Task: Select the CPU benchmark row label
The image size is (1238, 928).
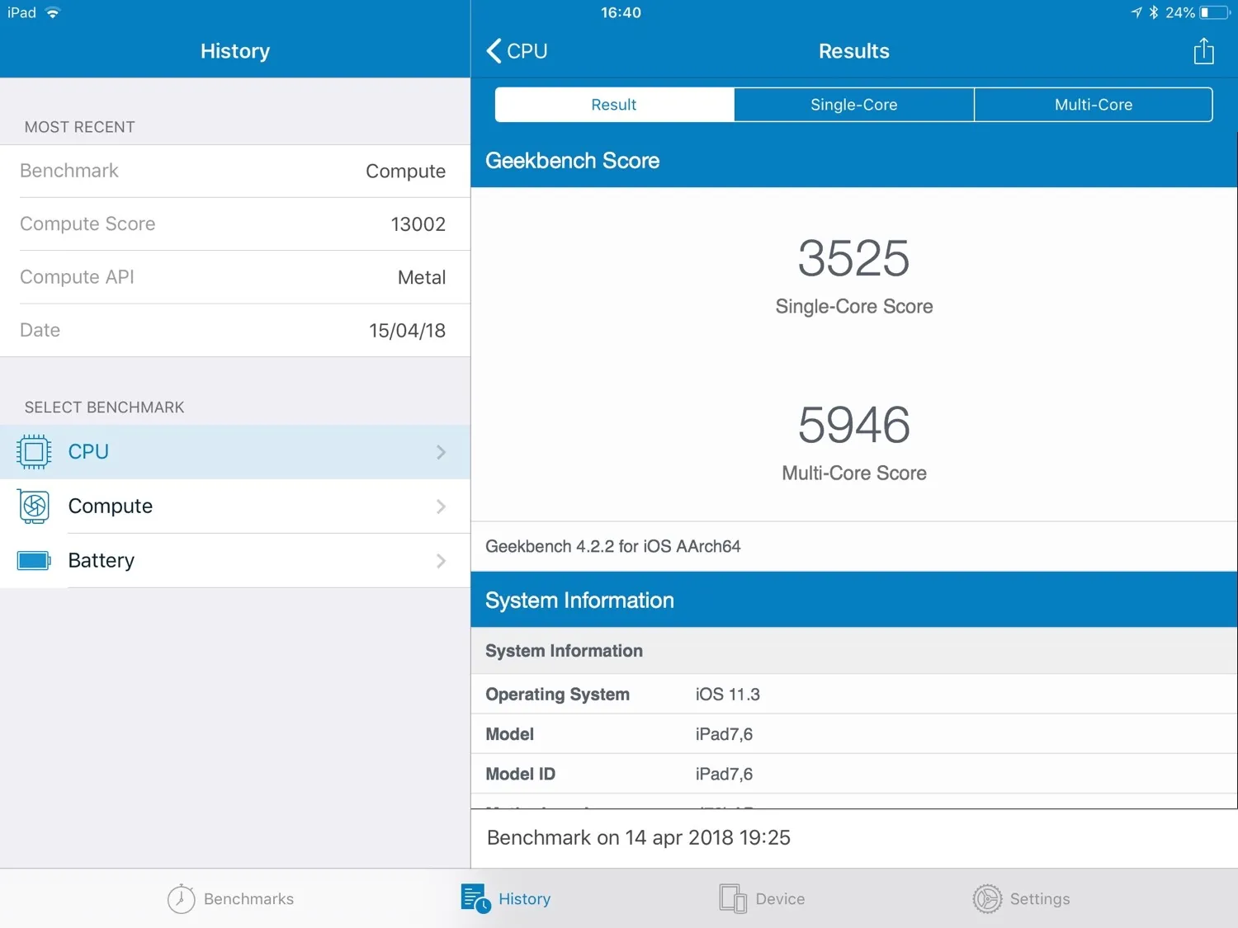Action: (88, 452)
